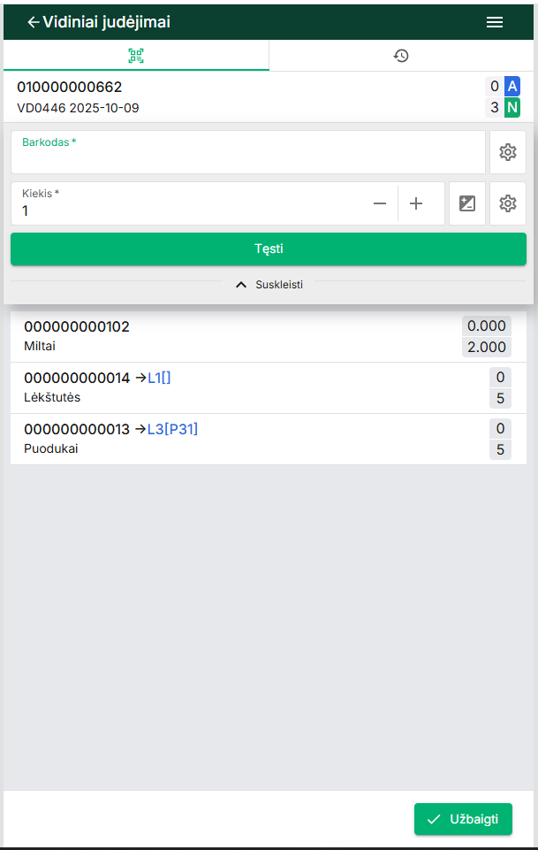This screenshot has height=850, width=538.
Task: Go back using the header arrow
Action: (33, 23)
